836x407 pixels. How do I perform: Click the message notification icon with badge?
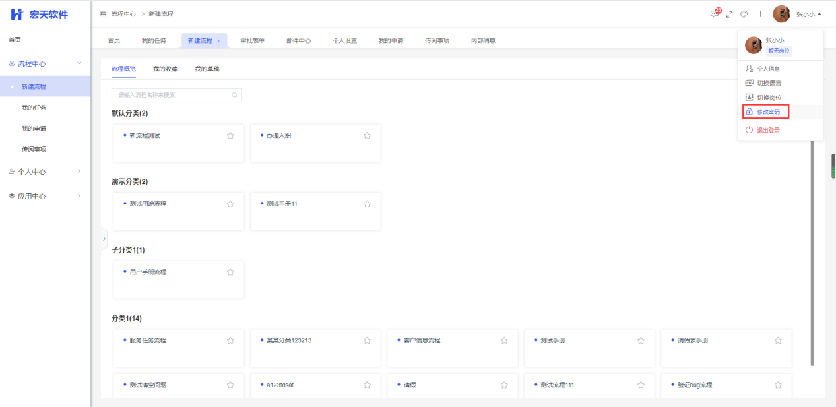coord(715,14)
